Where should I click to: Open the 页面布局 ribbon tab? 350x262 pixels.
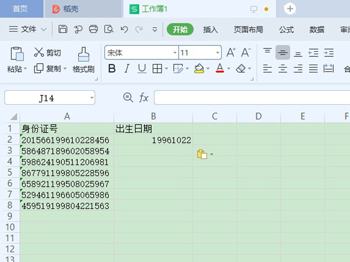pos(248,29)
